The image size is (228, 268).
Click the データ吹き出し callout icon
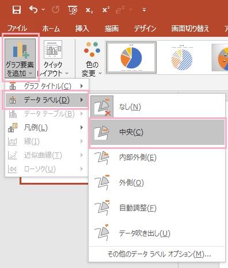click(x=102, y=232)
